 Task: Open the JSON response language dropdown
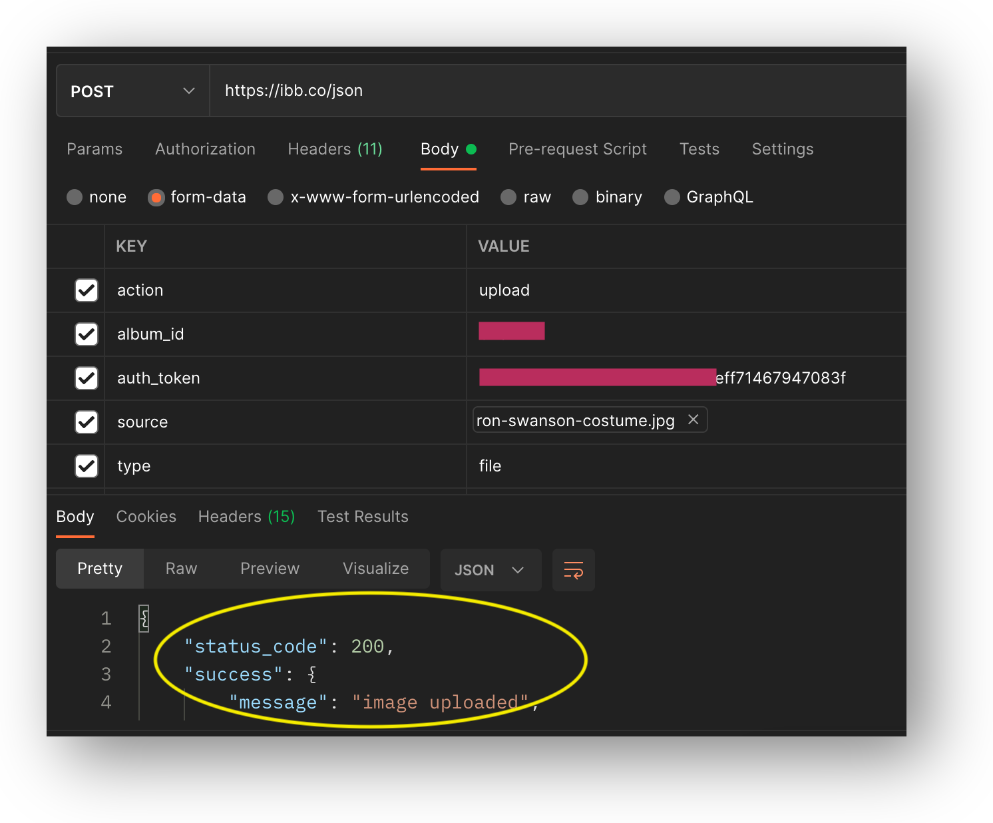click(491, 570)
